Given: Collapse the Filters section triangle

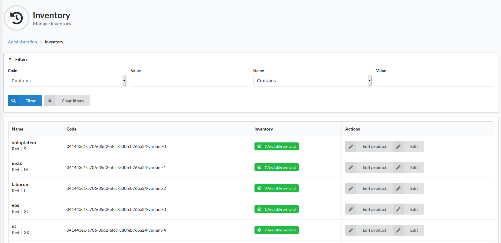Looking at the screenshot, I should (10, 59).
